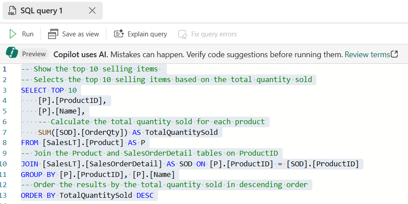
Task: Click the Preview badge
Action: tap(34, 54)
